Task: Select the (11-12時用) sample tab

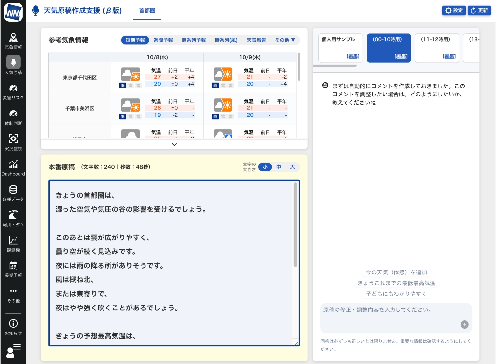Action: [436, 48]
